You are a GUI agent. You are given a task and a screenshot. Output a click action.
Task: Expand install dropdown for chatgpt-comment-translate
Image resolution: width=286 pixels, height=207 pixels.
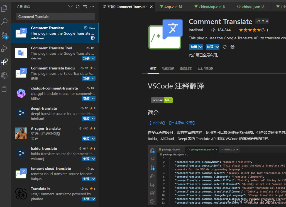[93, 99]
